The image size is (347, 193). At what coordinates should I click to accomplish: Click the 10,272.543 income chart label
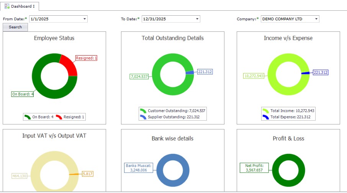(254, 76)
